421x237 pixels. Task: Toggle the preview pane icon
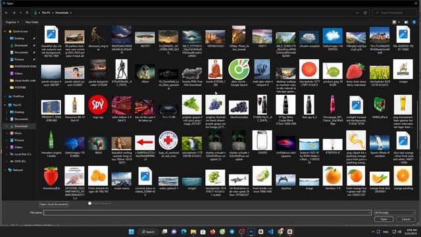tap(407, 22)
